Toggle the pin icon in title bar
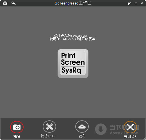Image resolution: width=146 pixels, height=140 pixels. (129, 3)
